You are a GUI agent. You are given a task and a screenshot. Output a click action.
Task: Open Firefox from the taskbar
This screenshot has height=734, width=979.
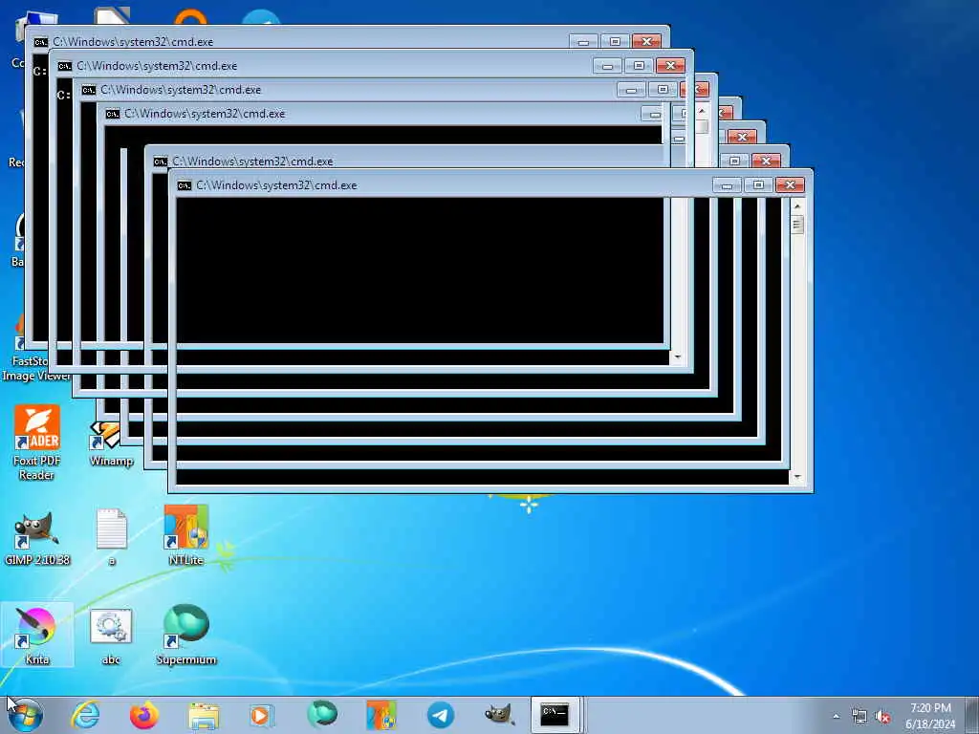tap(144, 715)
